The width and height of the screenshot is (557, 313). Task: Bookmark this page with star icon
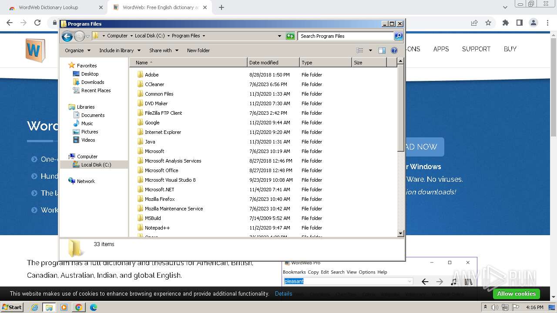tap(488, 23)
